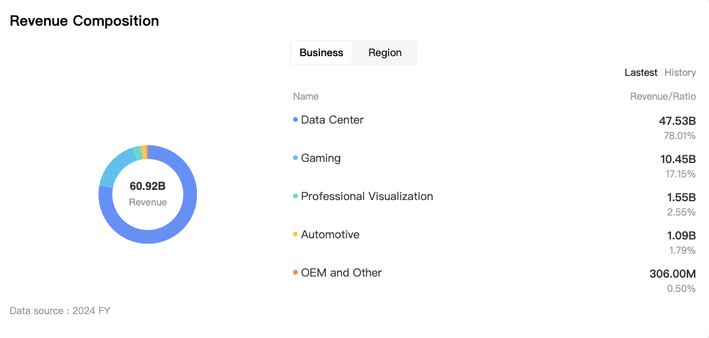Click the Name column header
Screen dimensions: 709x338
pos(306,96)
